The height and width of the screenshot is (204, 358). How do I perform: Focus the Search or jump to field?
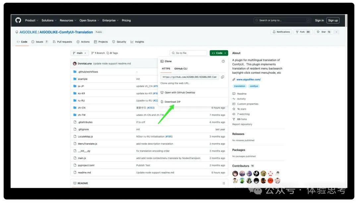pos(282,20)
